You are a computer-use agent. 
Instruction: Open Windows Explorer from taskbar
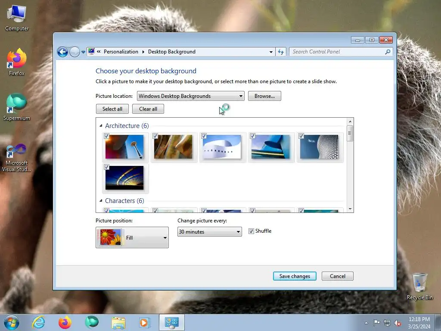click(x=118, y=322)
